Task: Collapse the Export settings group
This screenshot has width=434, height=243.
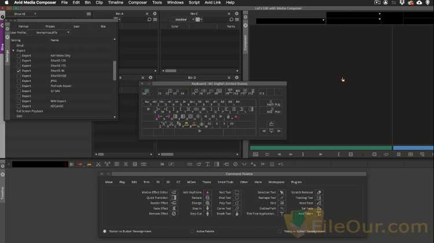Action: 13,51
